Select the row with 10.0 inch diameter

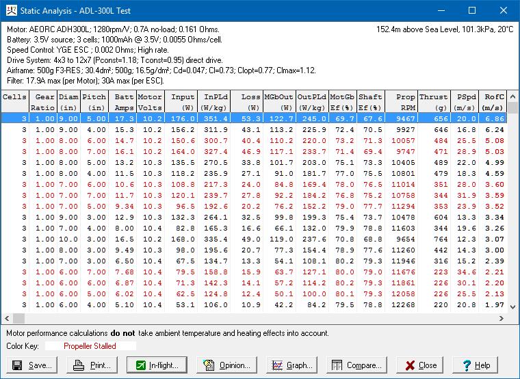[x=253, y=239]
